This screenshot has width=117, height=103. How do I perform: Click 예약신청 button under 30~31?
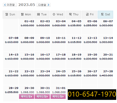(42, 96)
